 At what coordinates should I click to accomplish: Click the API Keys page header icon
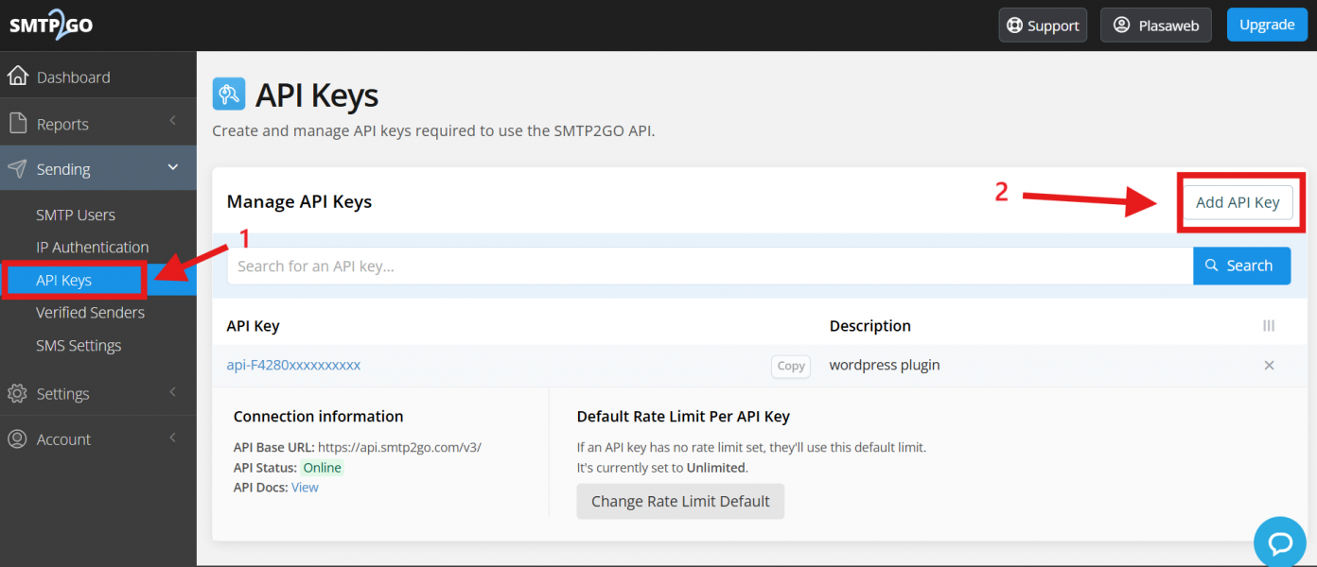coord(229,94)
